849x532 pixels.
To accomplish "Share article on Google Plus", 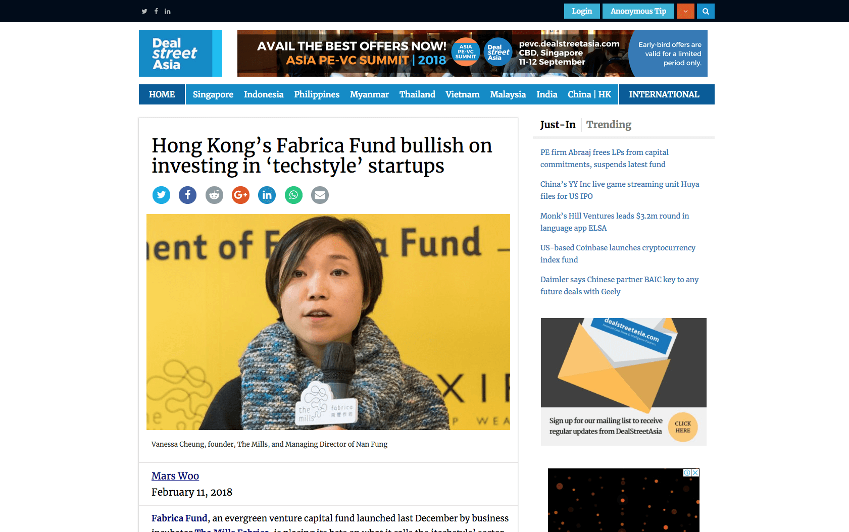I will (x=240, y=195).
